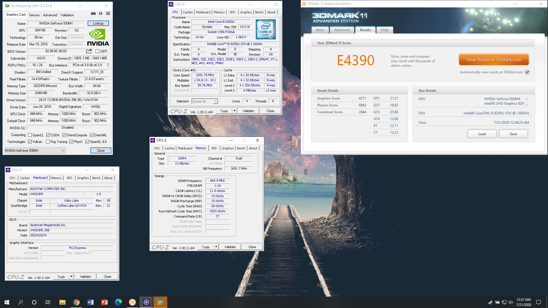
Task: Click the NVIDIA logo in GPU-Z
Action: point(98,37)
